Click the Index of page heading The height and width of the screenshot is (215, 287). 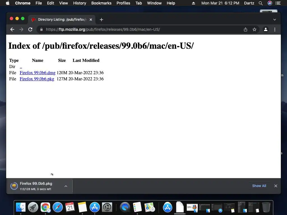[x=101, y=46]
